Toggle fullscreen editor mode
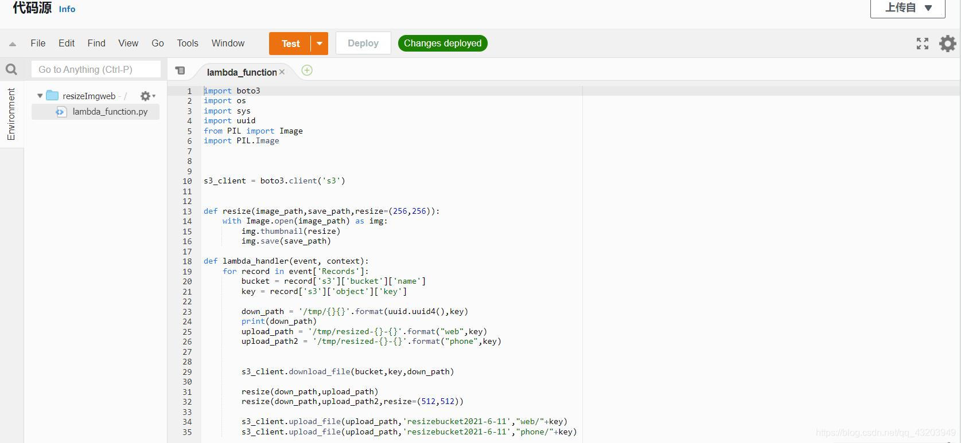Screen dimensions: 961x443 (x=923, y=44)
